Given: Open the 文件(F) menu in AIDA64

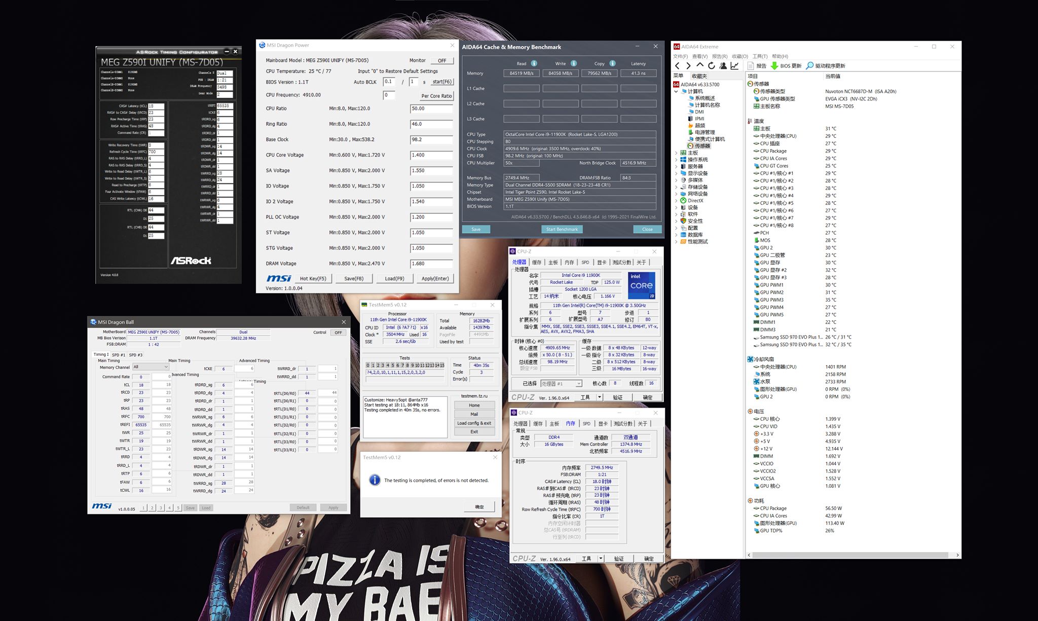Looking at the screenshot, I should click(x=681, y=56).
